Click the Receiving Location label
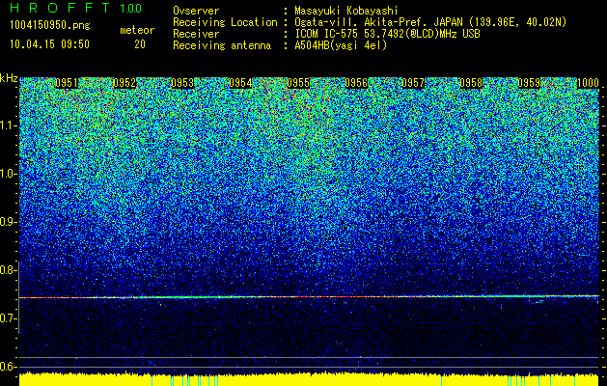607x386 pixels. point(225,22)
